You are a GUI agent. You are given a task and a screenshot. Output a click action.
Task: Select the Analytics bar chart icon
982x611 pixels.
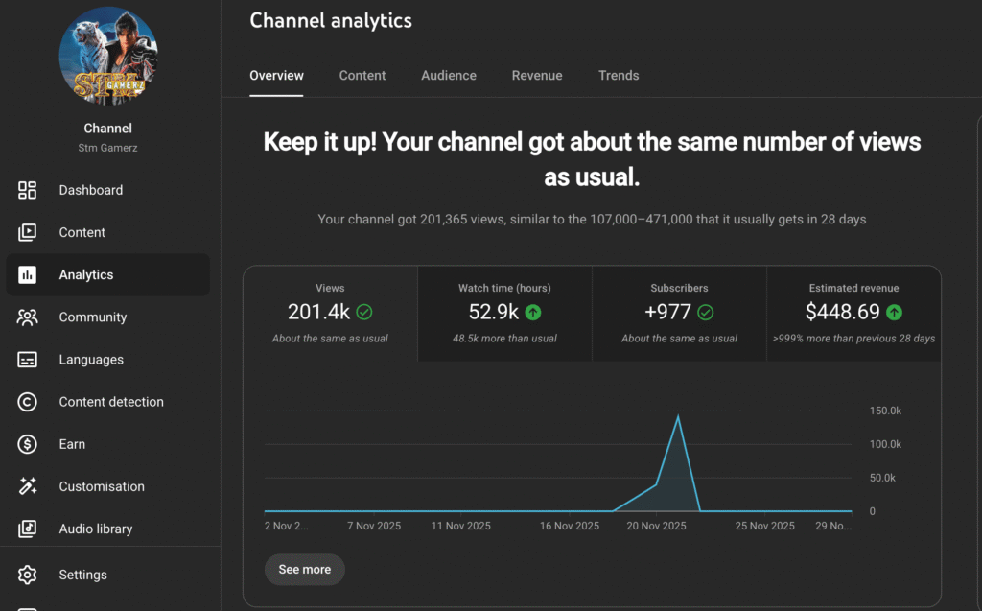(x=27, y=275)
